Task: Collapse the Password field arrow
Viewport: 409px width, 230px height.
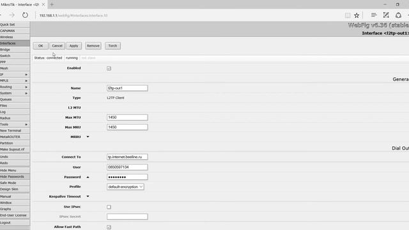Action: click(88, 177)
